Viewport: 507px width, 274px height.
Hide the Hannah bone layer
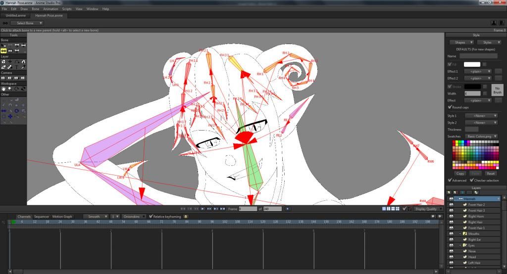click(x=451, y=199)
